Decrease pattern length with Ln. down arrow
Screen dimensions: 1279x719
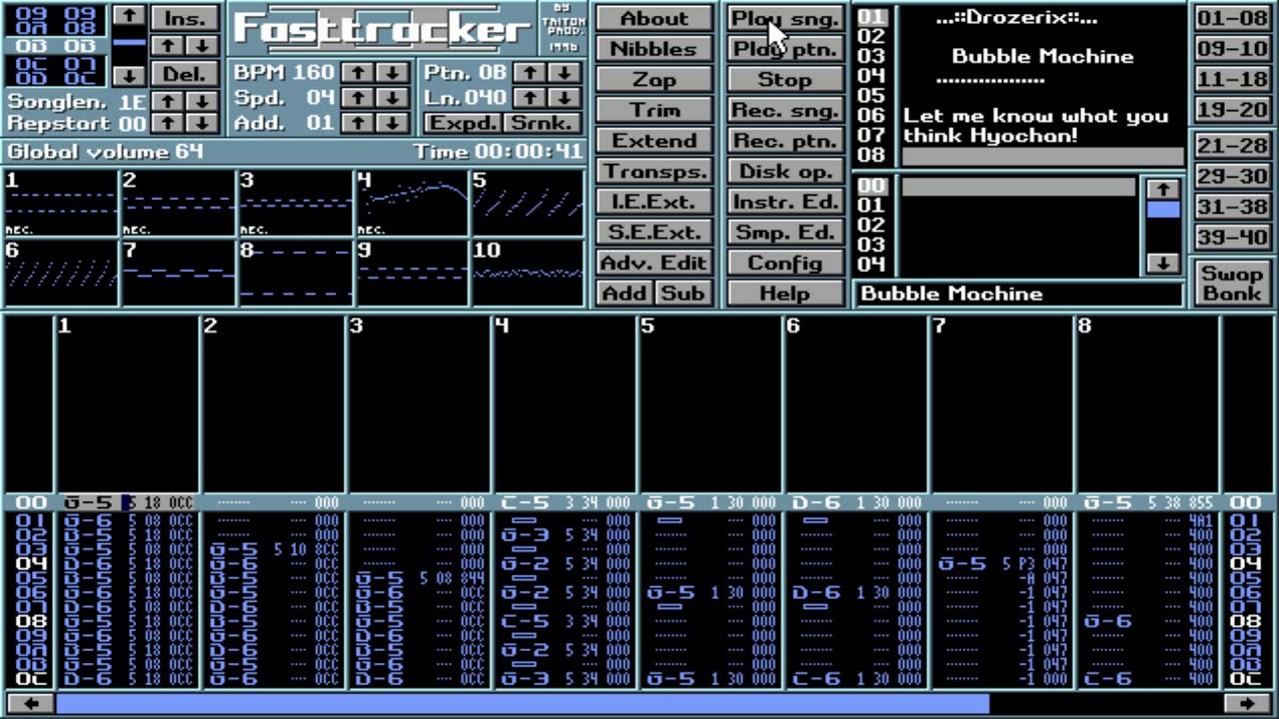pos(565,98)
